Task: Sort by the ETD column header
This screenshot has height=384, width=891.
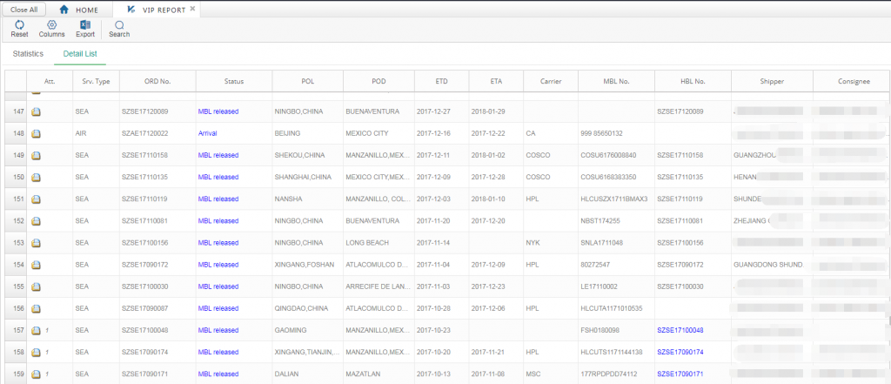Action: point(442,81)
